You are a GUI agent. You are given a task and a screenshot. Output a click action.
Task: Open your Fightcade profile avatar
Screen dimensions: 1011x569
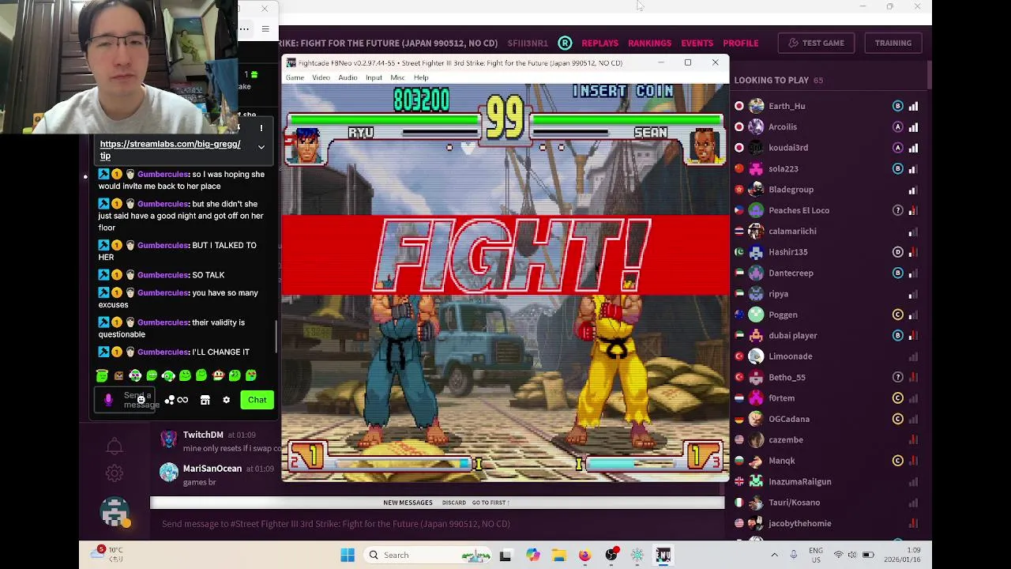[115, 512]
